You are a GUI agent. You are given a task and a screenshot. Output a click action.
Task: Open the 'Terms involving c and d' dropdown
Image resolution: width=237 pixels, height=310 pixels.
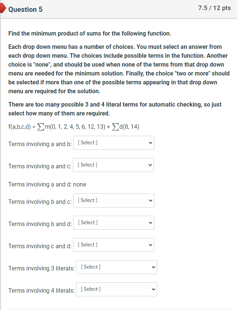pos(113,245)
